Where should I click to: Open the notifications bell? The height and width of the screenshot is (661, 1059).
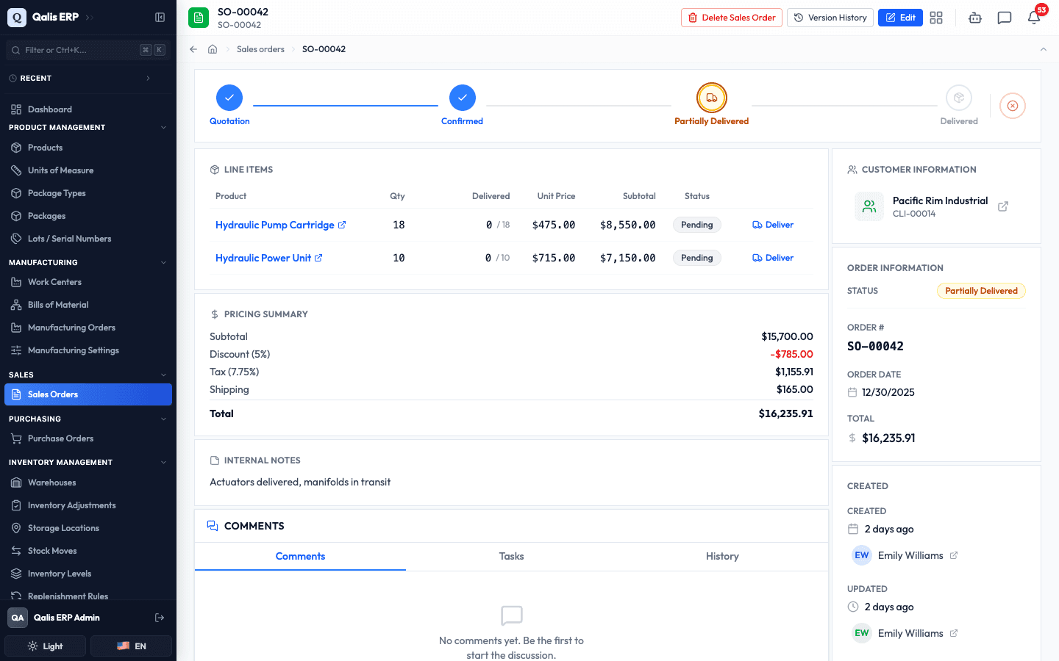[x=1034, y=18]
